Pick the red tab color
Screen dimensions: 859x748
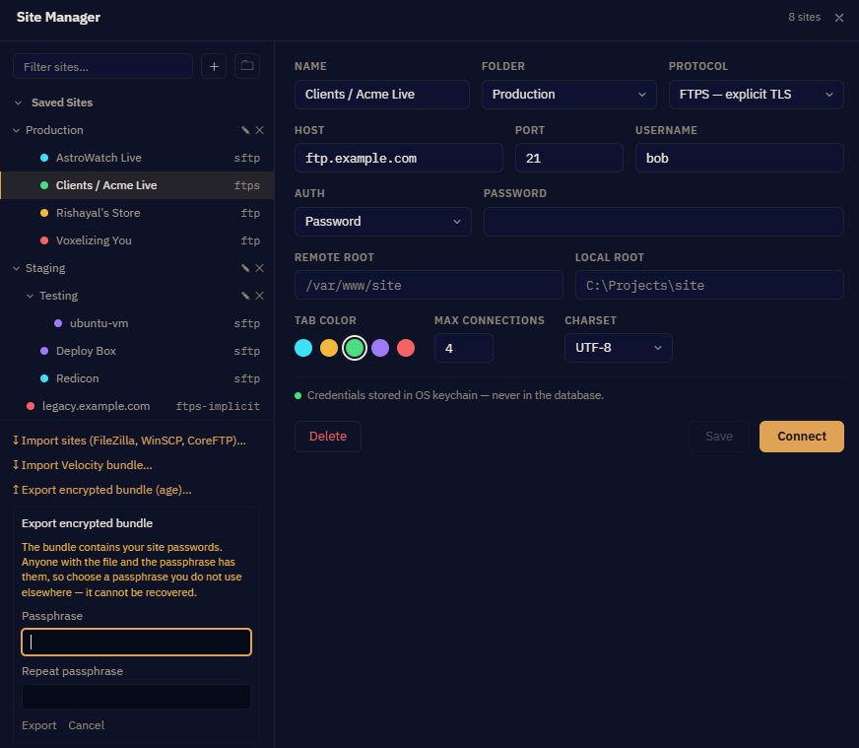406,348
